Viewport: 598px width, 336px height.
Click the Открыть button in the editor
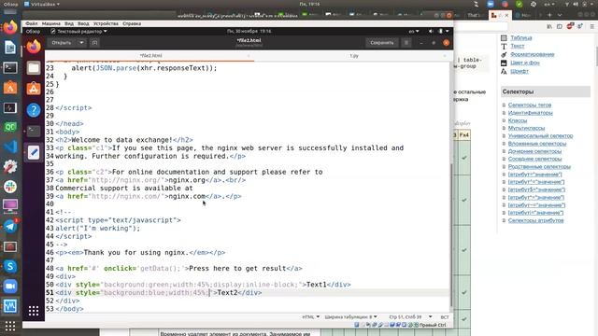(62, 43)
